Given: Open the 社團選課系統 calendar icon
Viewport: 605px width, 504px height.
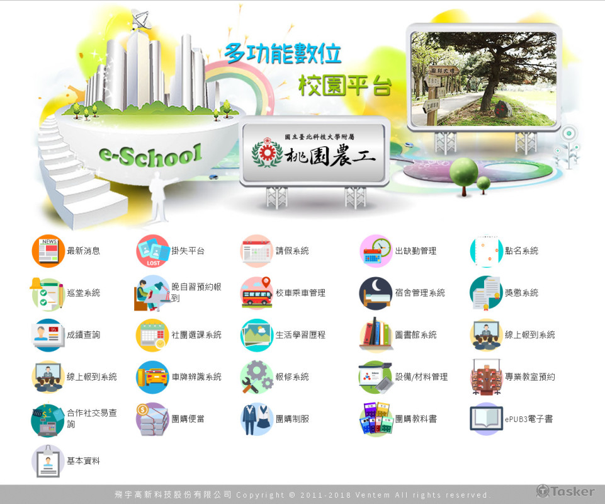Looking at the screenshot, I should tap(152, 335).
